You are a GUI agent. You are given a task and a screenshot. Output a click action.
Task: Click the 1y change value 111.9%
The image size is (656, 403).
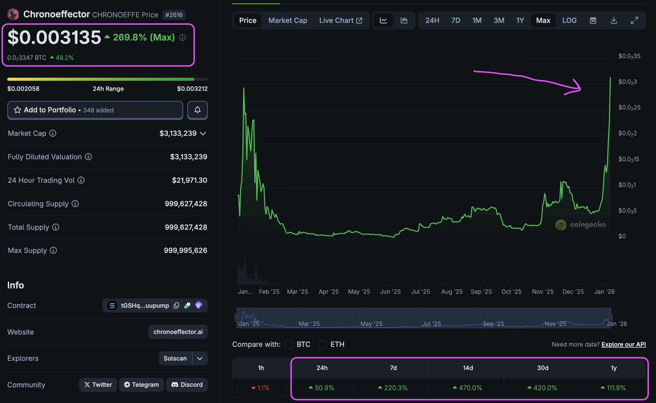tap(612, 388)
